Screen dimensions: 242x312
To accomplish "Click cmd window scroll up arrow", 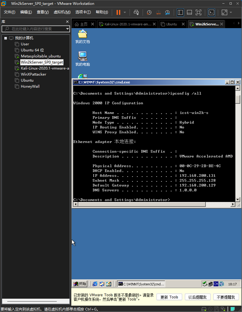I will (238, 88).
